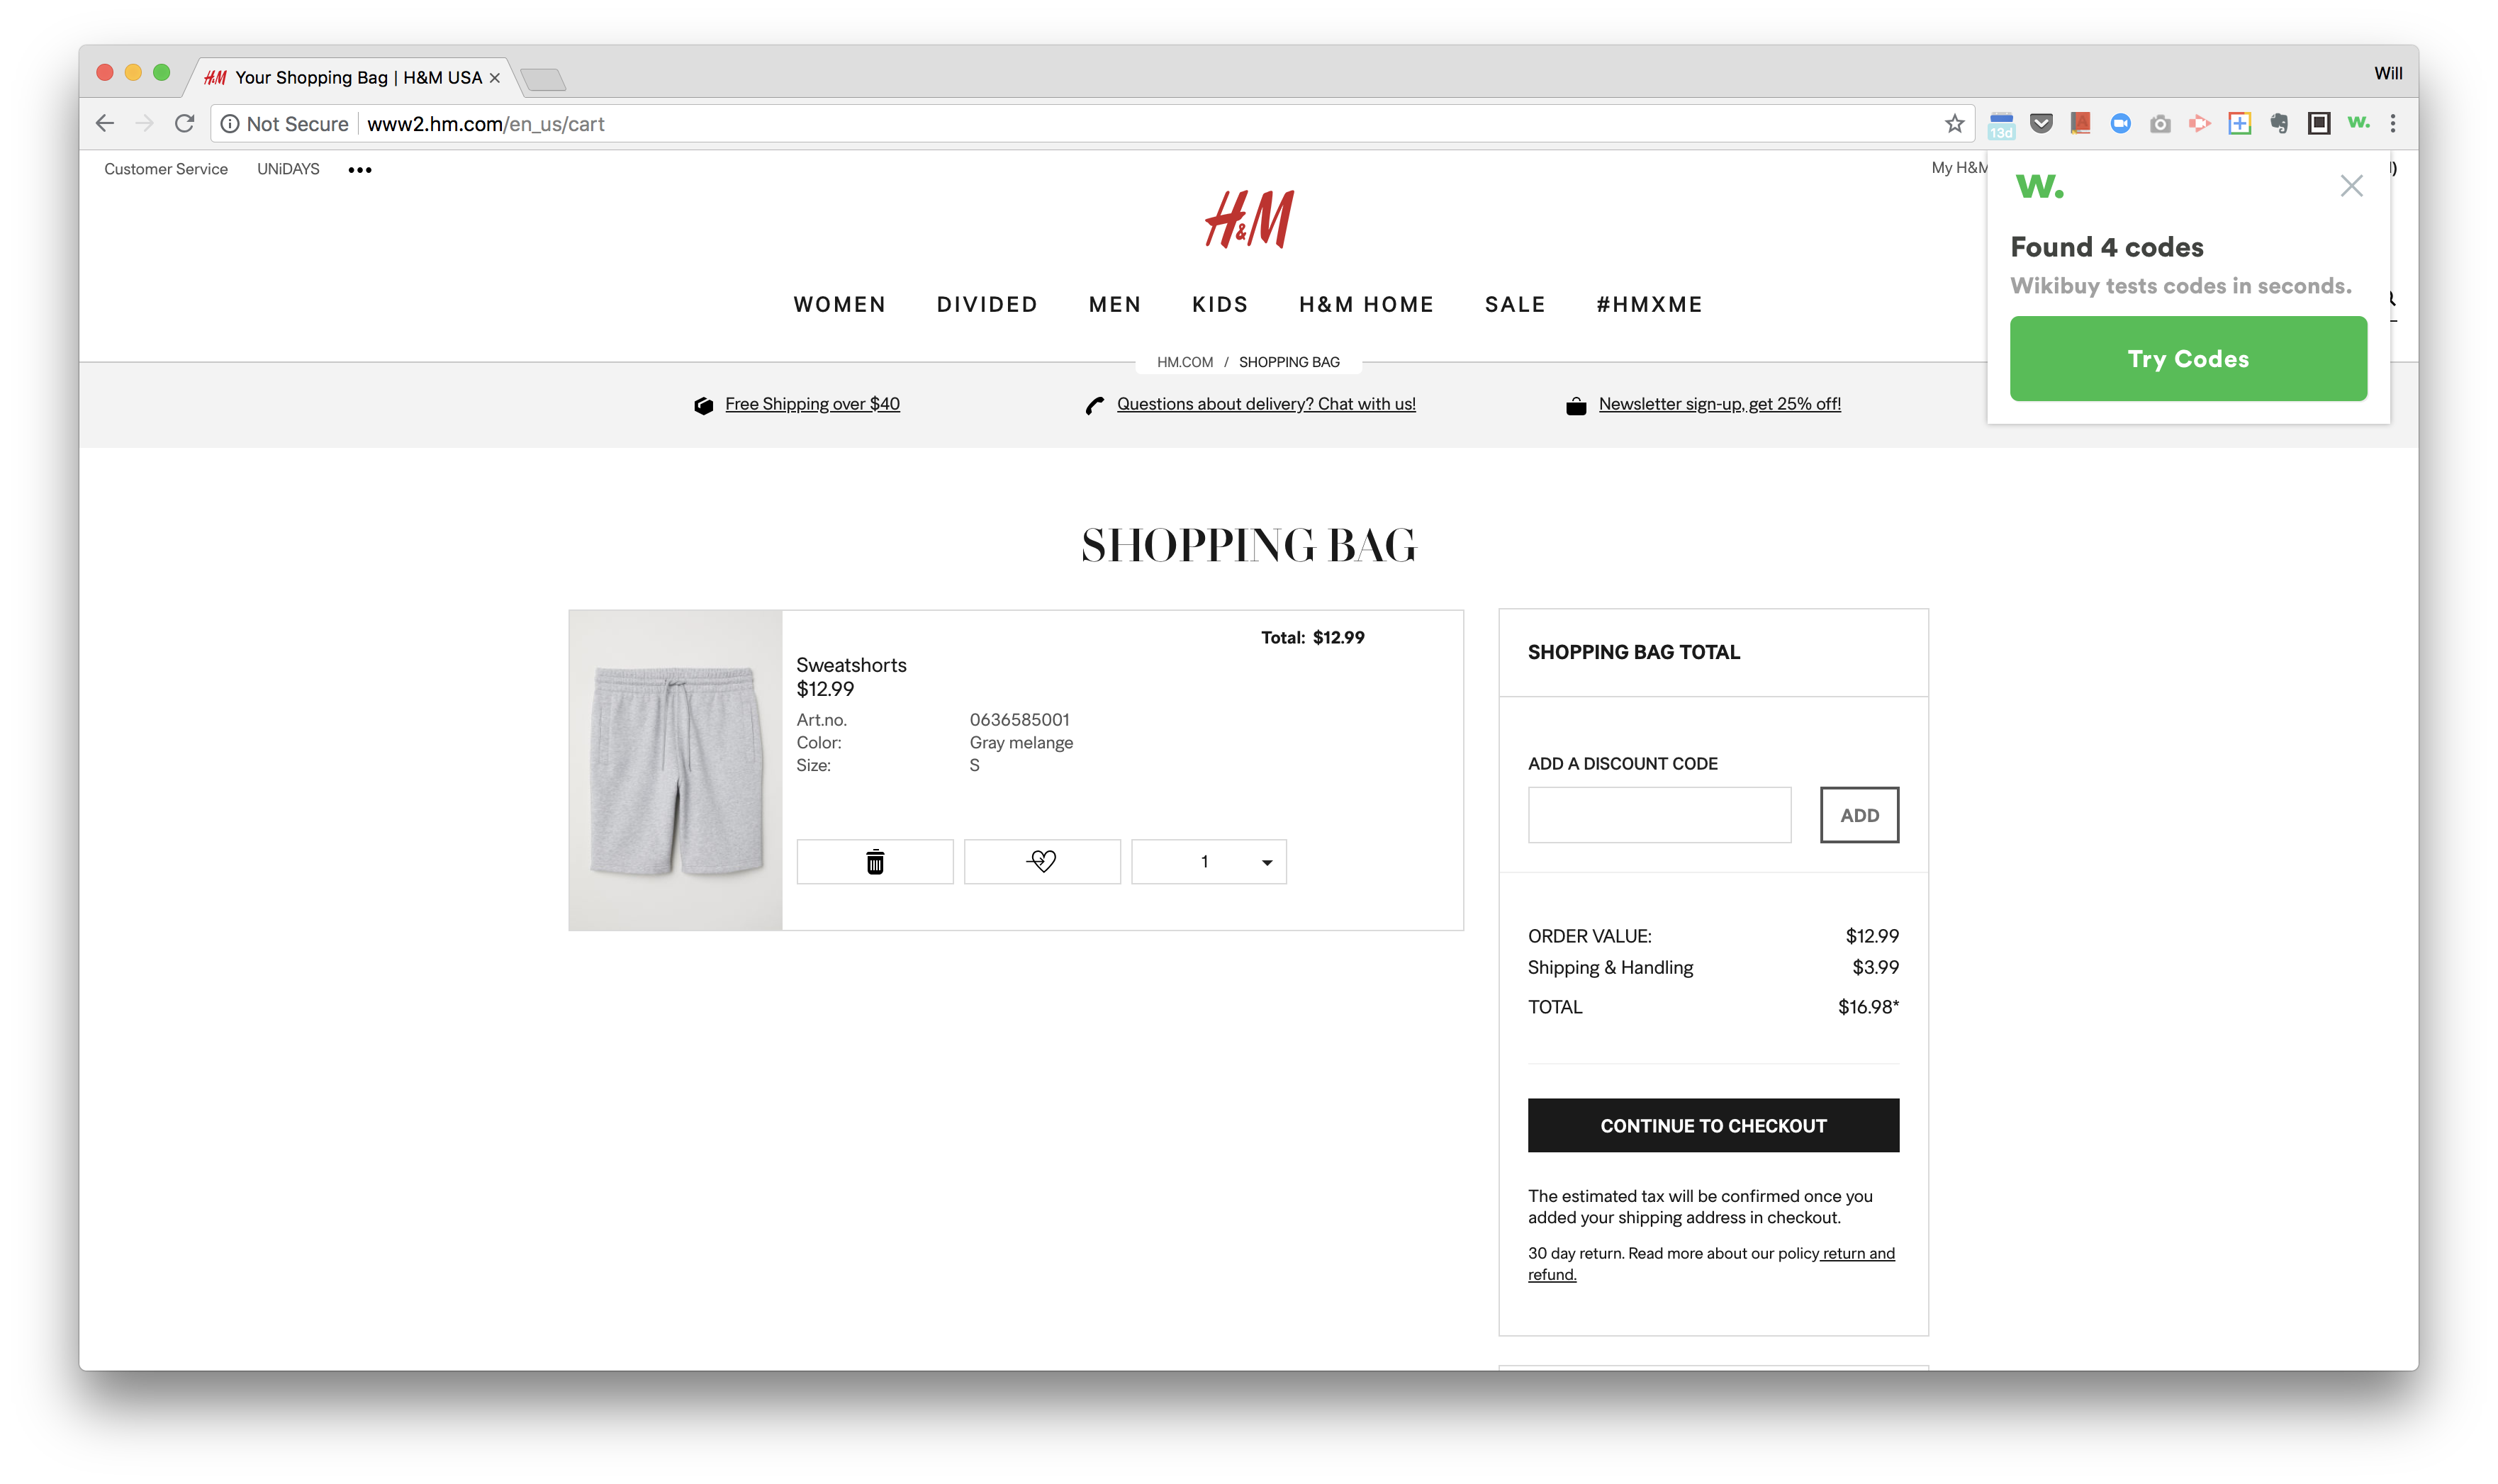Image resolution: width=2498 pixels, height=1484 pixels.
Task: Open the Chrome three-dot menu
Action: pos(2393,123)
